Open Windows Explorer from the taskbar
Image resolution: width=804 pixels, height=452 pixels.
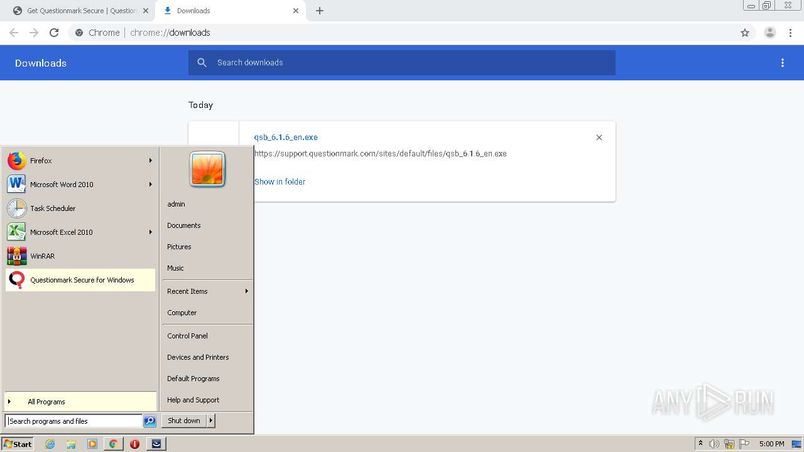point(71,444)
